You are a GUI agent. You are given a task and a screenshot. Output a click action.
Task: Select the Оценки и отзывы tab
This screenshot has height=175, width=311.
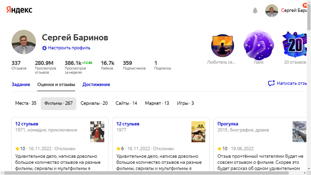coord(56,85)
